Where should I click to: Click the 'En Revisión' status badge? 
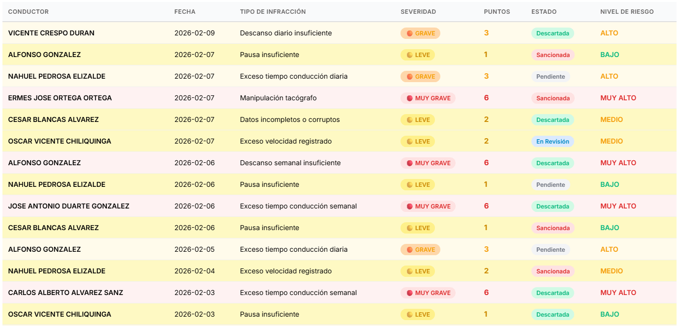(x=553, y=142)
